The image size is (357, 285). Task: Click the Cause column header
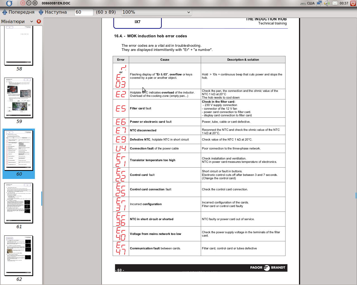(165, 60)
